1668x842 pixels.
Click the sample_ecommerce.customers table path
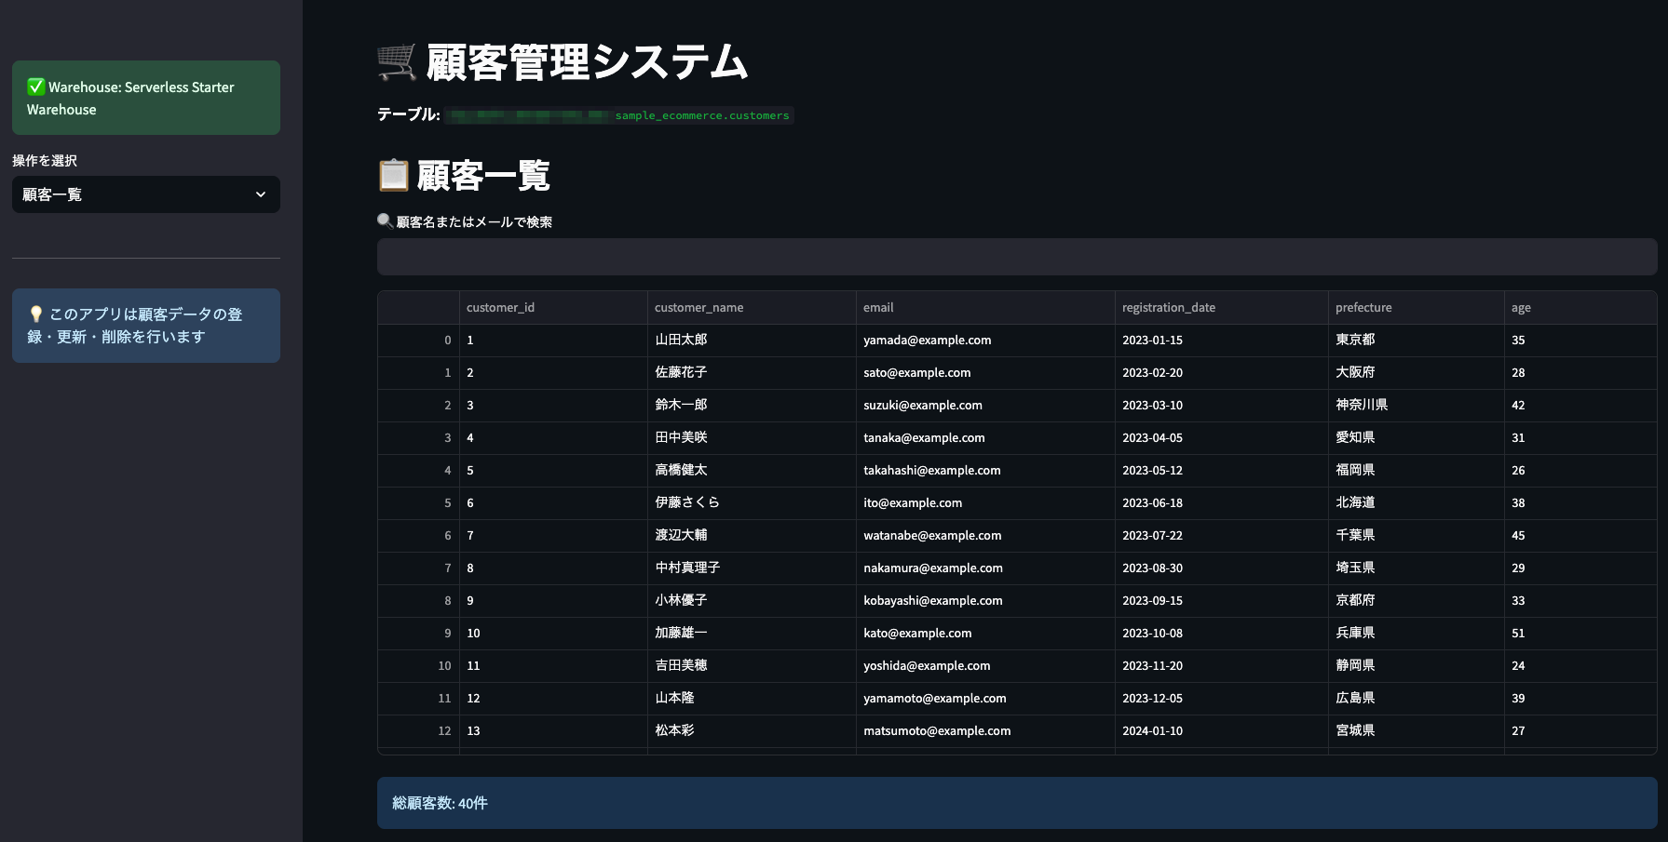702,115
